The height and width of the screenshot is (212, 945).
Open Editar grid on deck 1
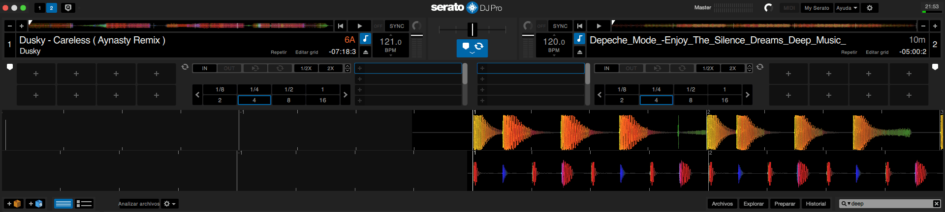tap(307, 53)
